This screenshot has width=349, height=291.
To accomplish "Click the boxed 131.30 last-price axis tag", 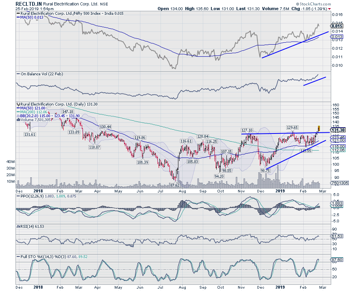I will pyautogui.click(x=338, y=130).
